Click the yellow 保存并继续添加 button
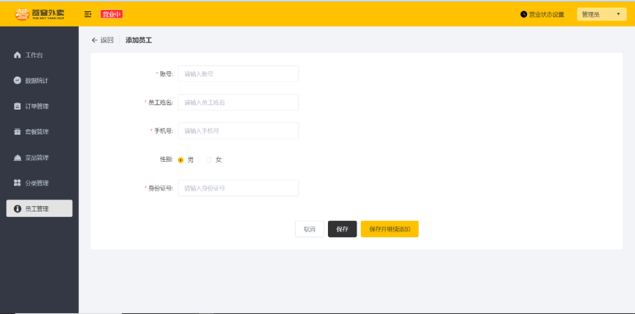 coord(390,229)
